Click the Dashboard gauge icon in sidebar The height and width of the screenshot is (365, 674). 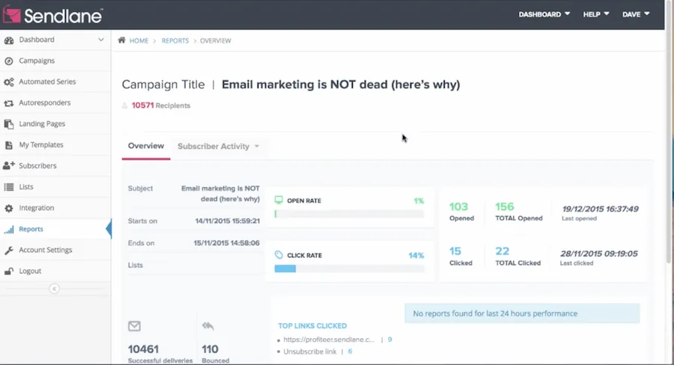(x=8, y=40)
